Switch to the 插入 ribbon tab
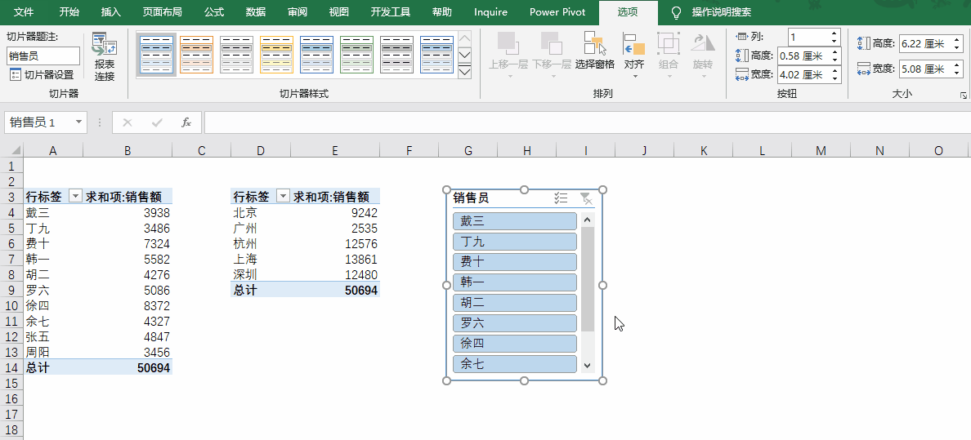The width and height of the screenshot is (971, 440). pyautogui.click(x=111, y=11)
